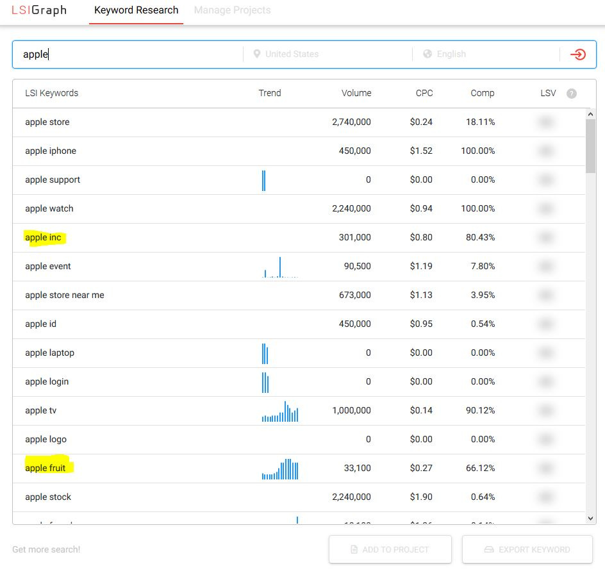Click blurred LSV value for apple store
Screen dimensions: 605x573
pos(545,122)
